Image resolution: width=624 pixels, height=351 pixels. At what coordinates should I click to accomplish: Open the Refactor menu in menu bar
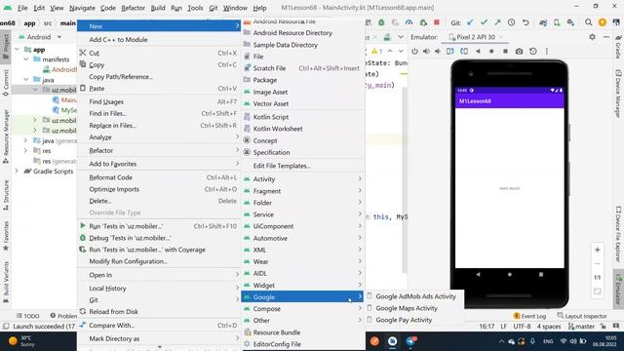click(x=133, y=8)
